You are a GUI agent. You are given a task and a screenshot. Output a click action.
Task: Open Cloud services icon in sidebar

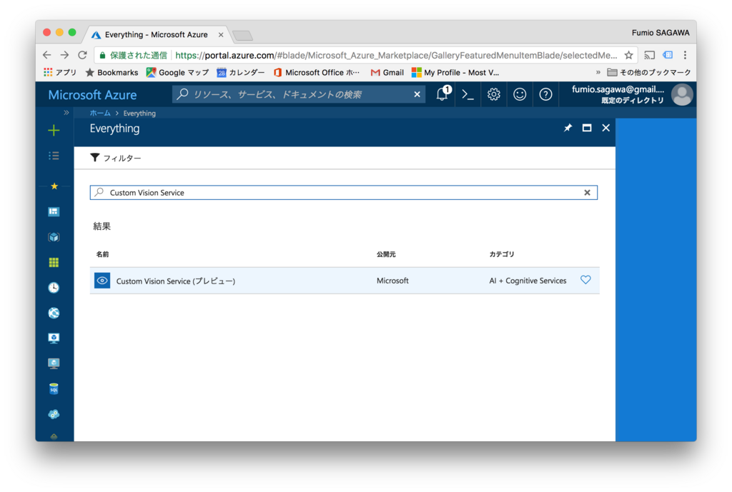tap(54, 414)
